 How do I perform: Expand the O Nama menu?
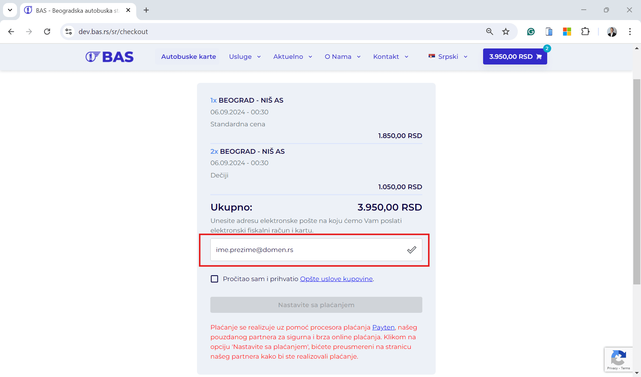coord(343,56)
